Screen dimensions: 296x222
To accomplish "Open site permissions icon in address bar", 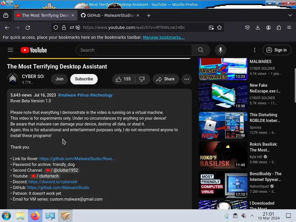I will (72, 27).
